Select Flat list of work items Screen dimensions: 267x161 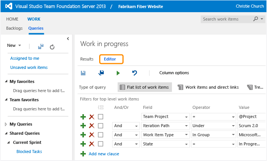coord(145,87)
